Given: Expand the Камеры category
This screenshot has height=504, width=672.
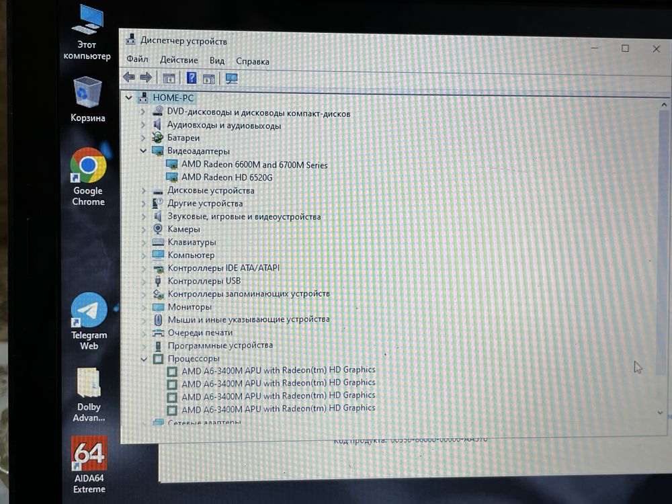Looking at the screenshot, I should (144, 229).
